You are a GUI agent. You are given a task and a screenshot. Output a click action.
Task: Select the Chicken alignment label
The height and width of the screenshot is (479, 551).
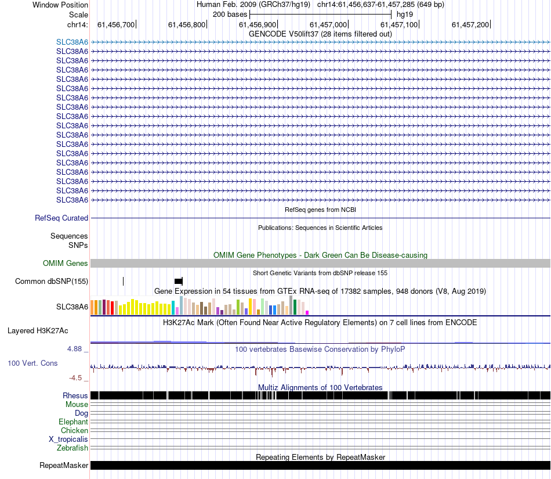click(74, 430)
